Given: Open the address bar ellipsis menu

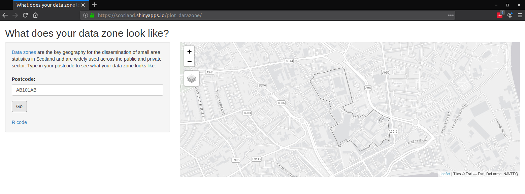Looking at the screenshot, I should [x=450, y=15].
